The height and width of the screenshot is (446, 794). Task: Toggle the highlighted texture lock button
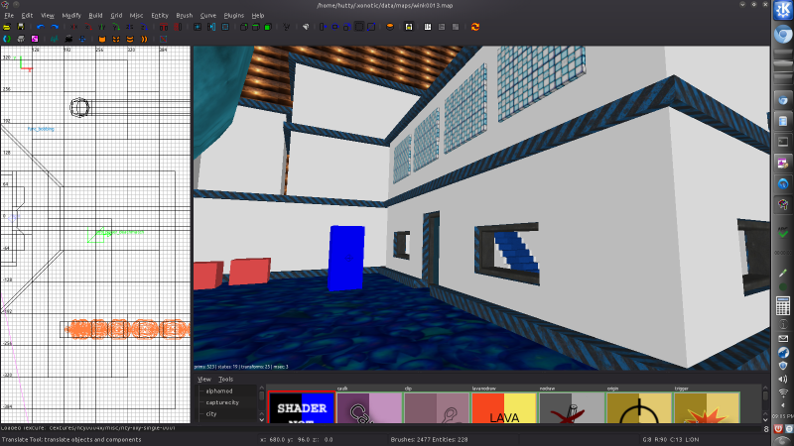[408, 27]
